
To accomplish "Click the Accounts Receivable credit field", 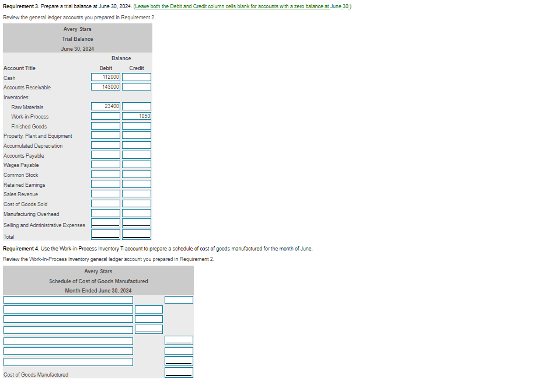I will tap(137, 86).
